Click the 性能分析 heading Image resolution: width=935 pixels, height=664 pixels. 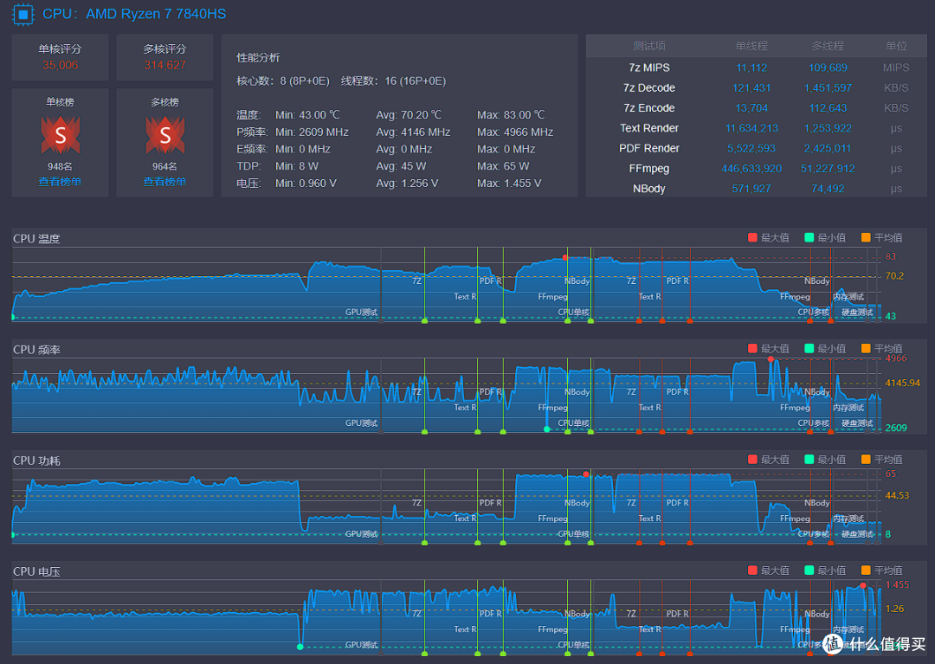click(258, 58)
